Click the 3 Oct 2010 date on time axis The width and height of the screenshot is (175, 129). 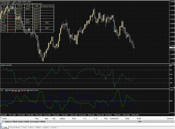pos(65,115)
